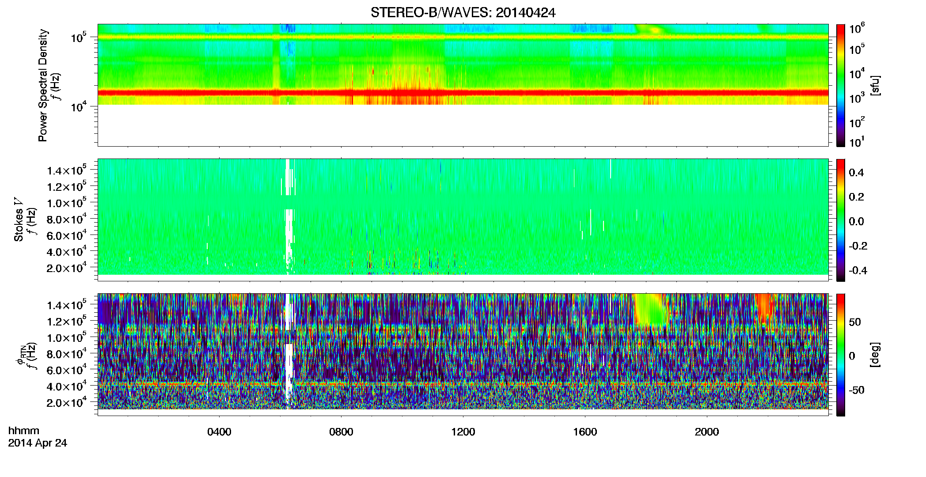Select the Stokes V color bar
Screen dimensions: 926x477
click(841, 220)
